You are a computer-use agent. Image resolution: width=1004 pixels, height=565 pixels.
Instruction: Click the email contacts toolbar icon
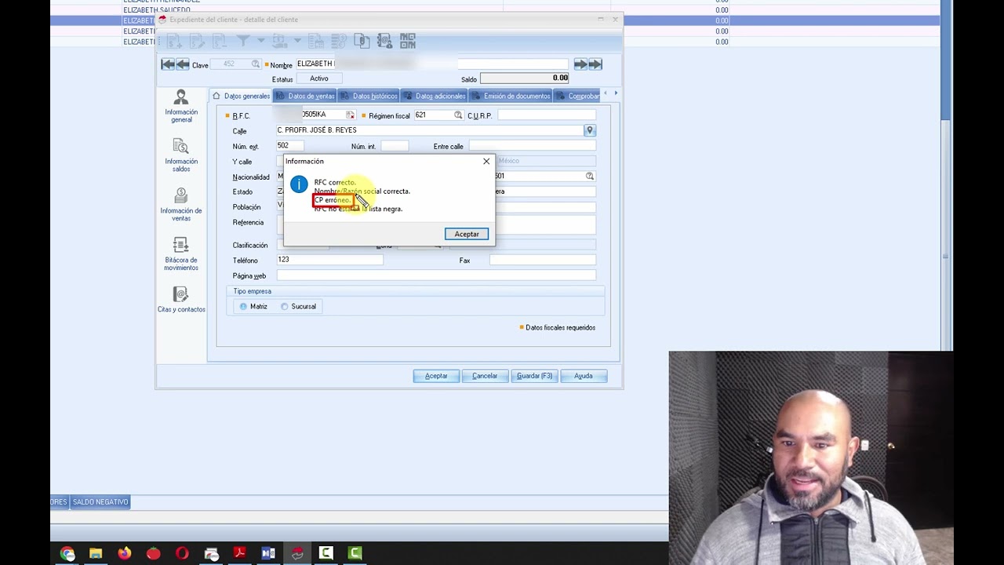385,41
